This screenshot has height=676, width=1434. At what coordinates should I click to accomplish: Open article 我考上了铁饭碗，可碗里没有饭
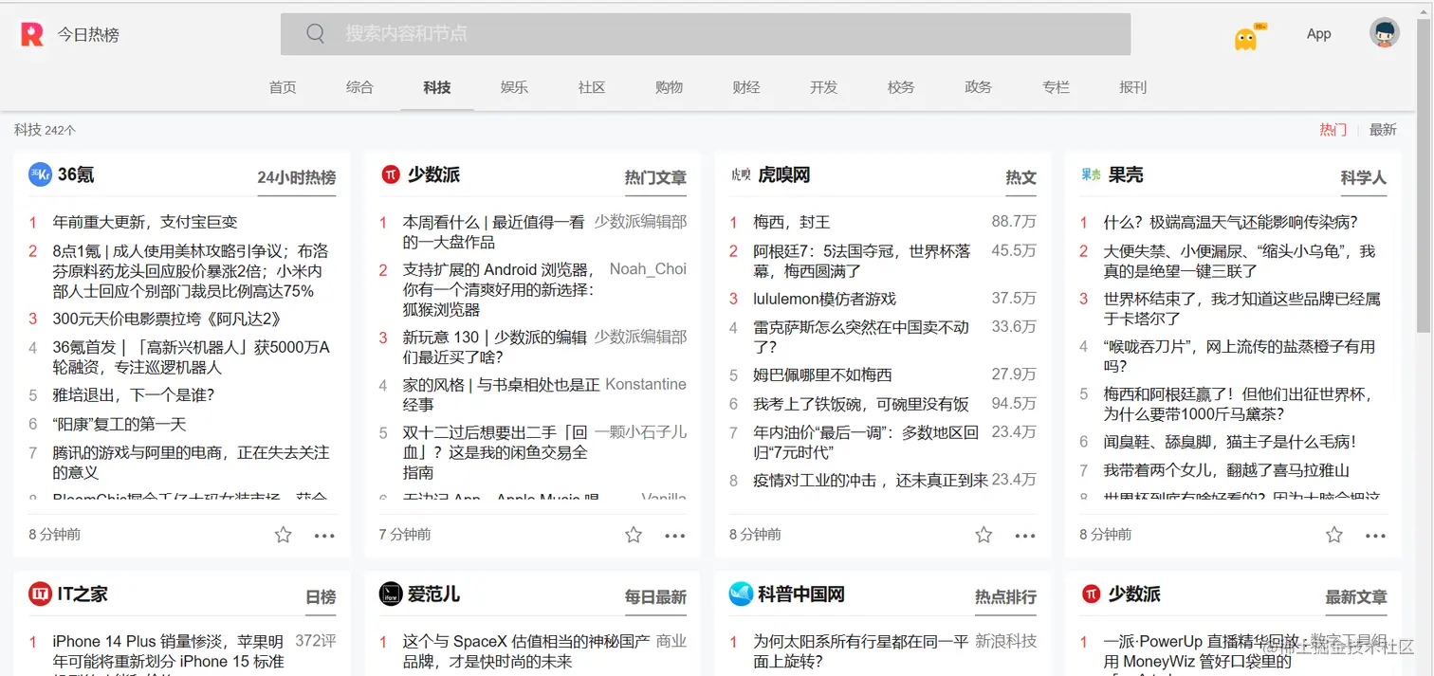861,404
